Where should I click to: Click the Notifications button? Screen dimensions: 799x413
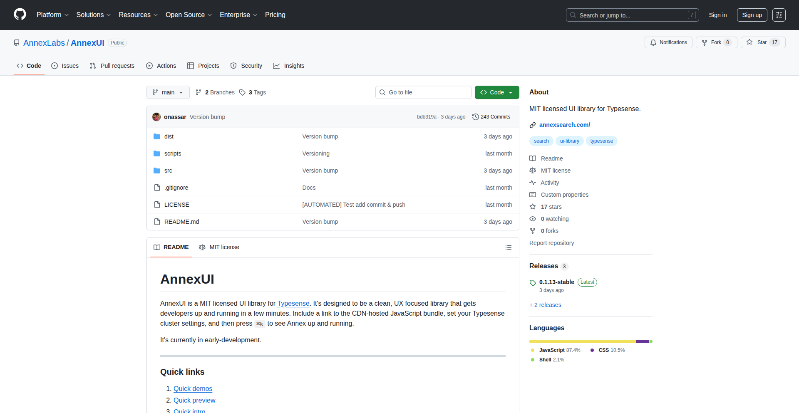pyautogui.click(x=668, y=42)
